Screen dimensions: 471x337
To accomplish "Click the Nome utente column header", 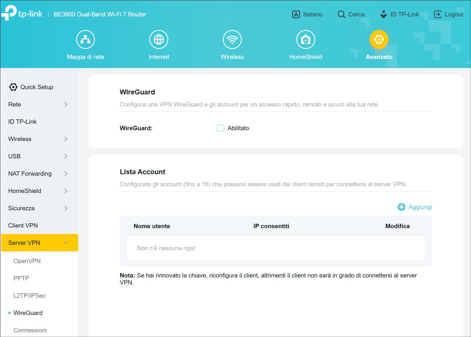I will coord(152,226).
